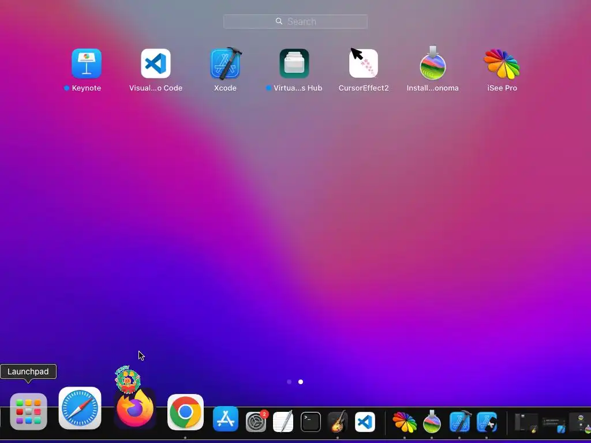591x443 pixels.
Task: Click Install macOS Sonoma in the Dock
Action: 432,421
